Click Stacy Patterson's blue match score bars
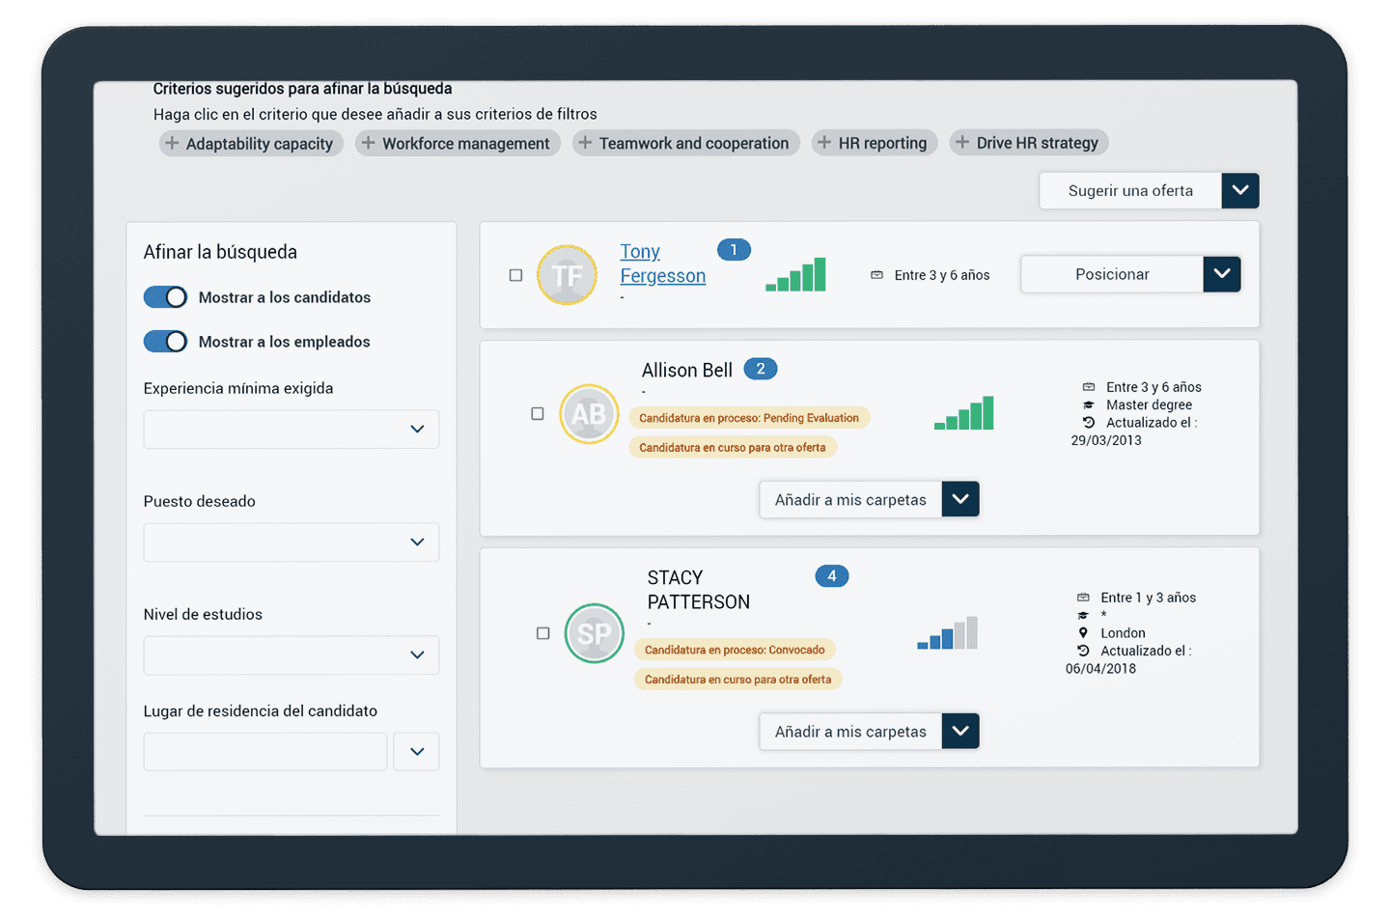The height and width of the screenshot is (918, 1390). click(x=947, y=633)
